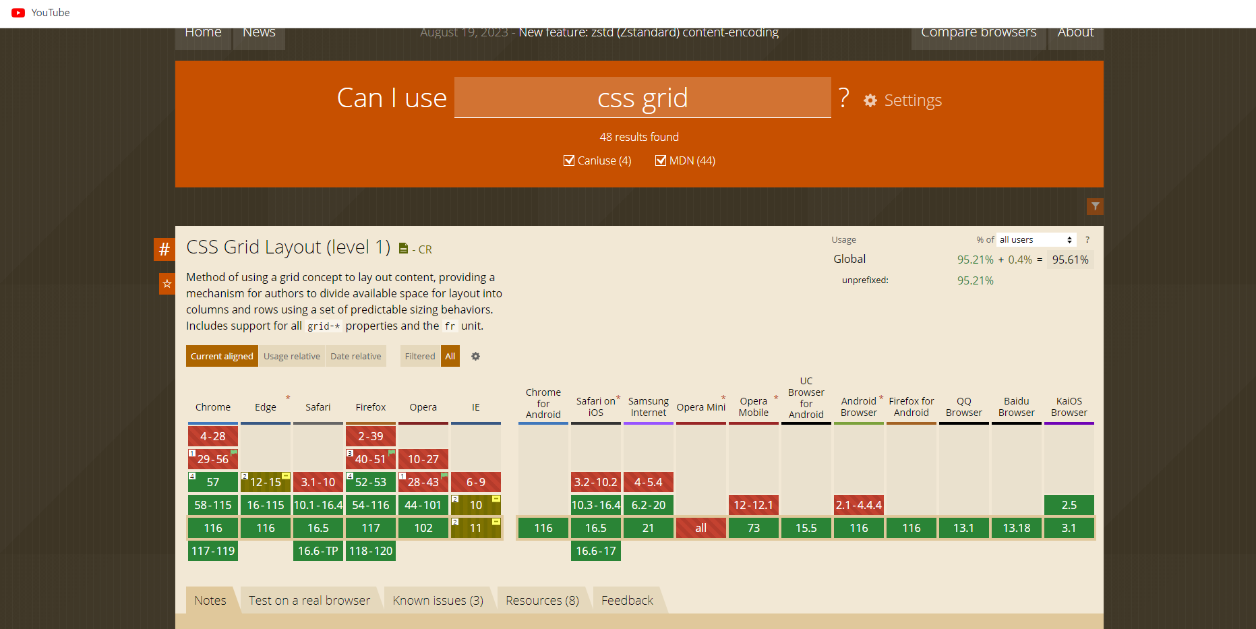Click the Chrome column header
Viewport: 1256px width, 629px height.
213,407
